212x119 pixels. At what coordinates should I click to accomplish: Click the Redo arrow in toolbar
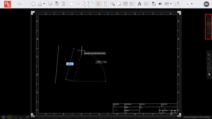[x=26, y=4]
